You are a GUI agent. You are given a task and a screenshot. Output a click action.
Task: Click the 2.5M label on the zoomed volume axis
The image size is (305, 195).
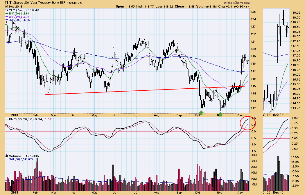296,186
